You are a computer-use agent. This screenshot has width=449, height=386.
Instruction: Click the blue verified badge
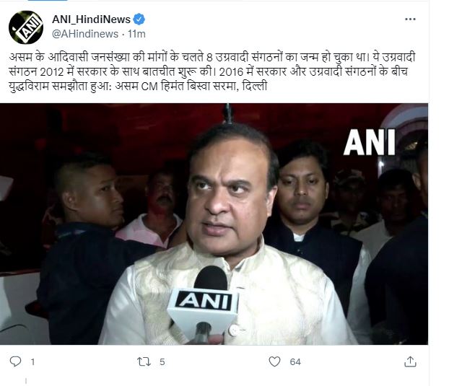(x=139, y=19)
